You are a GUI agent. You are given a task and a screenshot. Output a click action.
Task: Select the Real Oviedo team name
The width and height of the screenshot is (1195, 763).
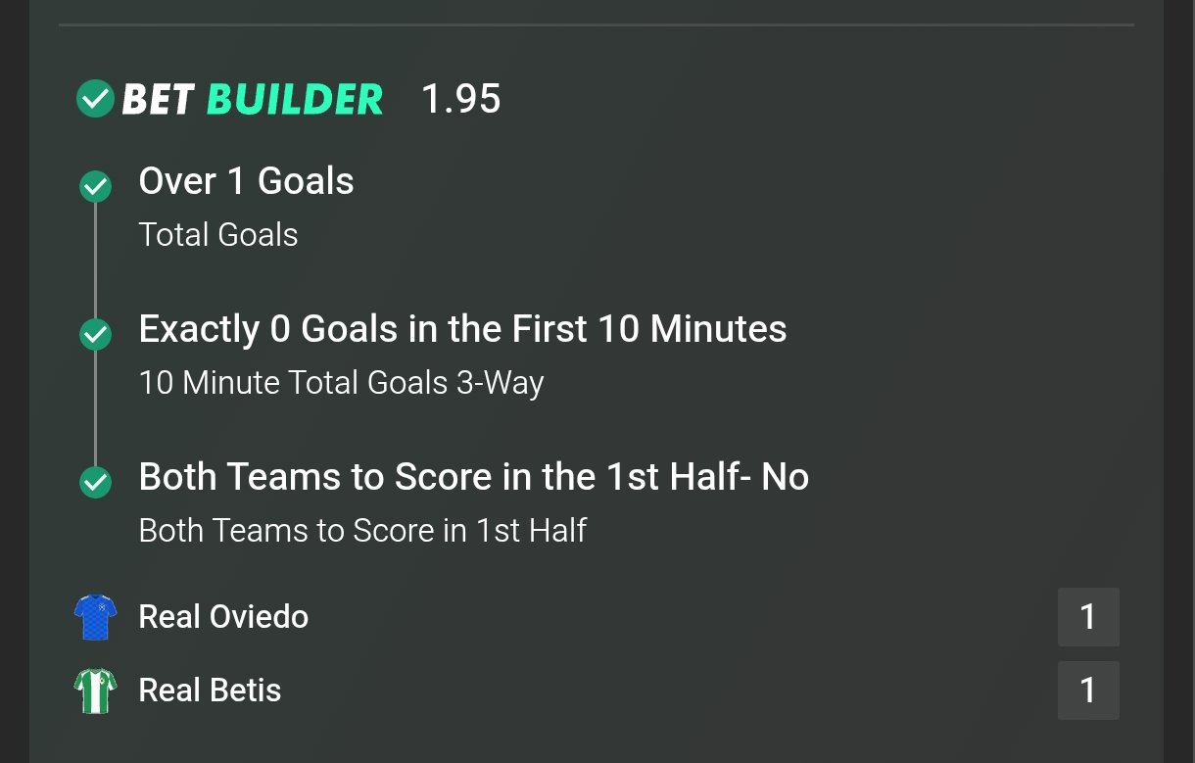pos(223,617)
